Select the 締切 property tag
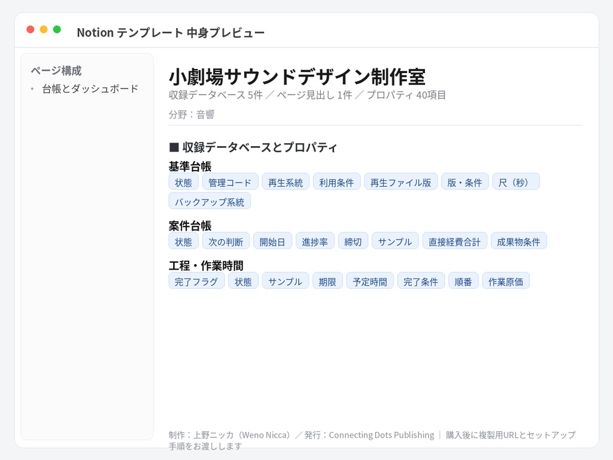 353,241
